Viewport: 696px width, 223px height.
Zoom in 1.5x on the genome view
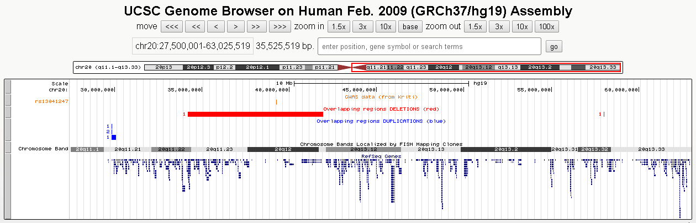pos(338,26)
